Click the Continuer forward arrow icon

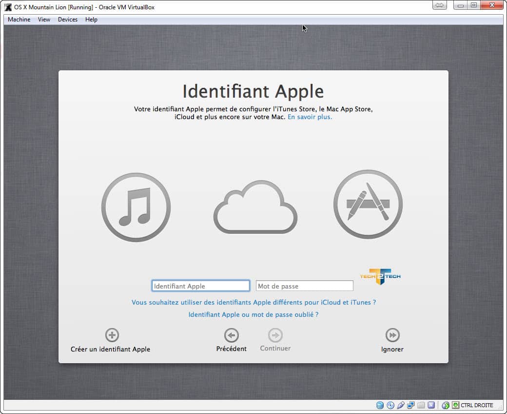pyautogui.click(x=275, y=335)
